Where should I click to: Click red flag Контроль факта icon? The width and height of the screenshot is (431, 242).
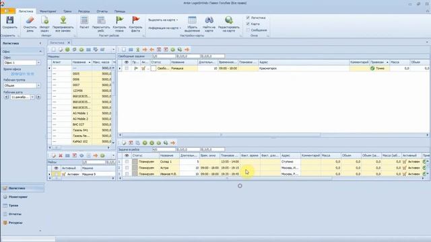coord(135,20)
